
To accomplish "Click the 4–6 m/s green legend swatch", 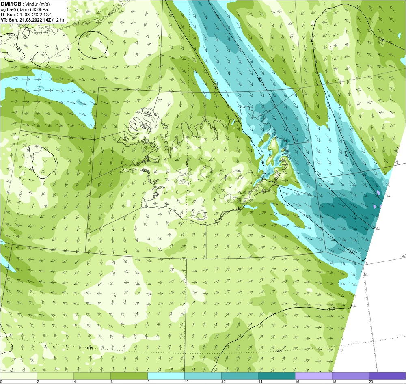I will (x=92, y=376).
